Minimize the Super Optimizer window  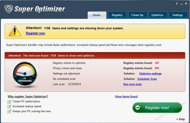(181, 4)
